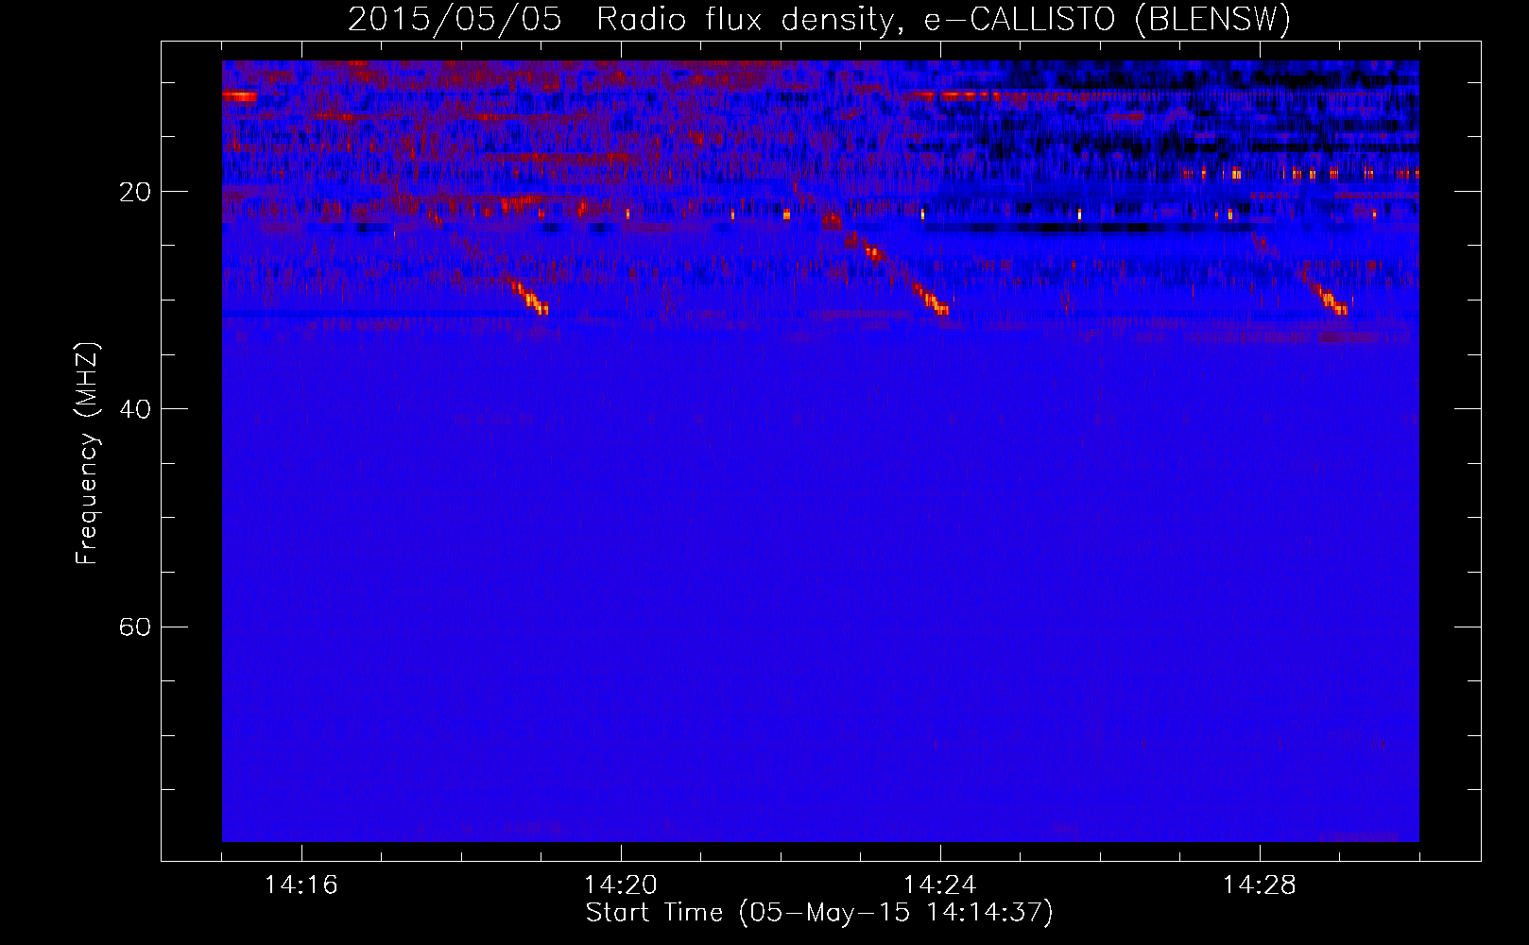Click the plot title "Radio flux density, e-CALLISTO (BLENSW)"
Image resolution: width=1529 pixels, height=945 pixels.
point(943,20)
